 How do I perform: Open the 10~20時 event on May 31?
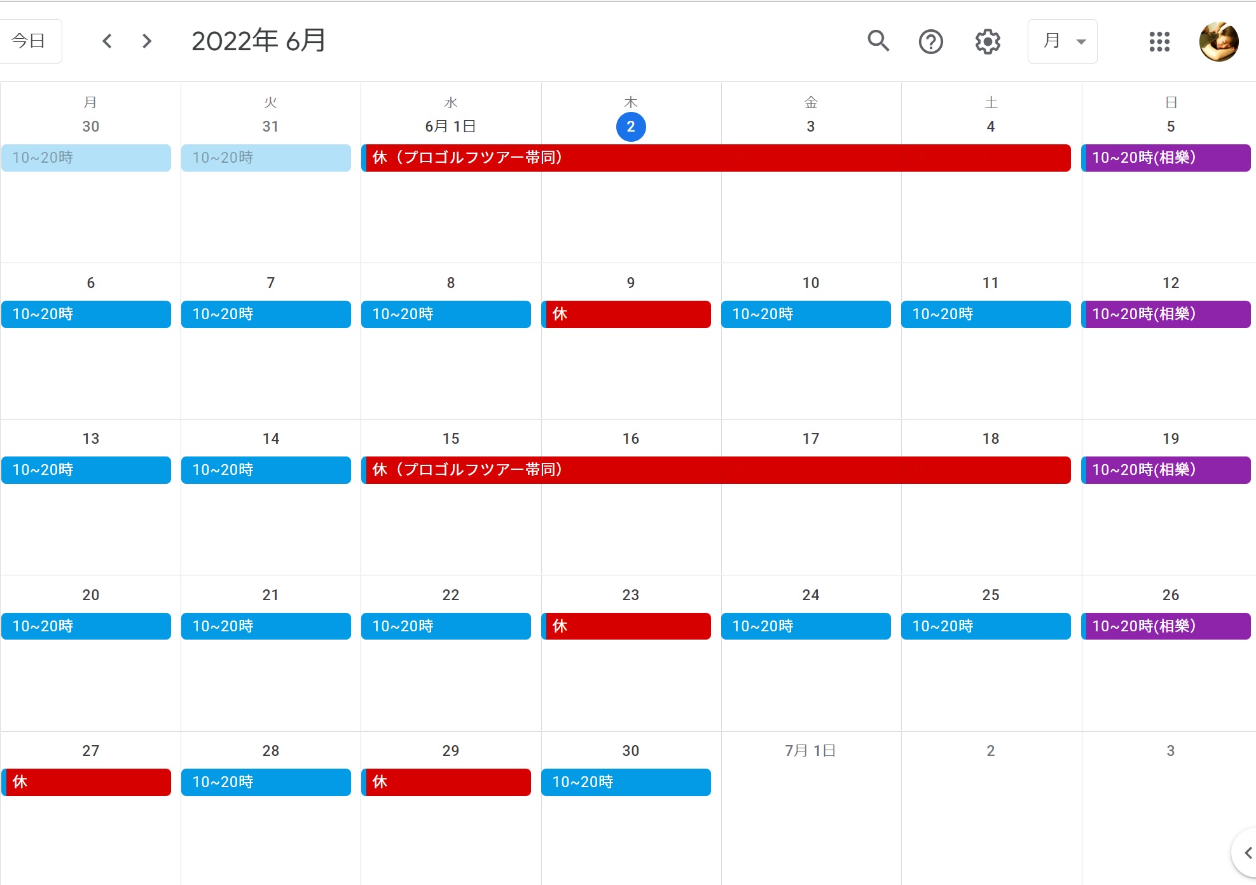click(x=266, y=158)
